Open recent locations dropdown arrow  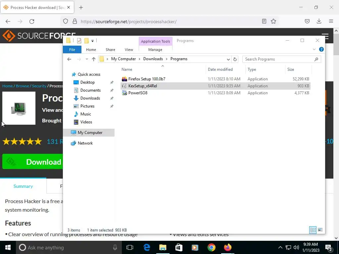pos(87,59)
